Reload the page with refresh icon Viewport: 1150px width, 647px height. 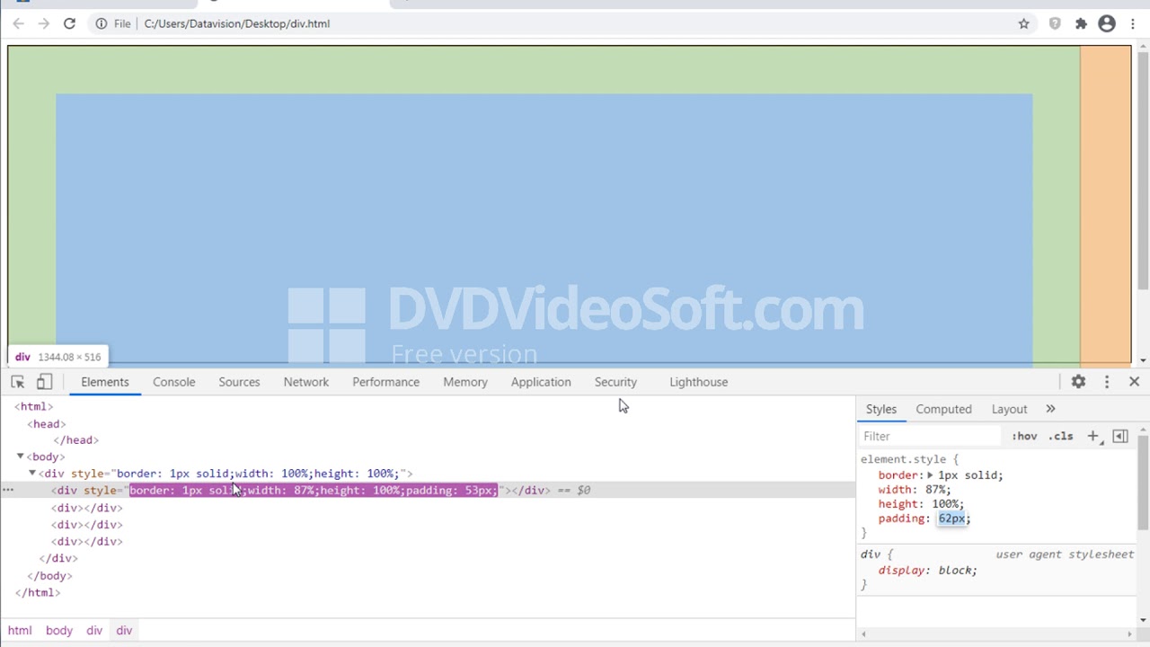[69, 23]
